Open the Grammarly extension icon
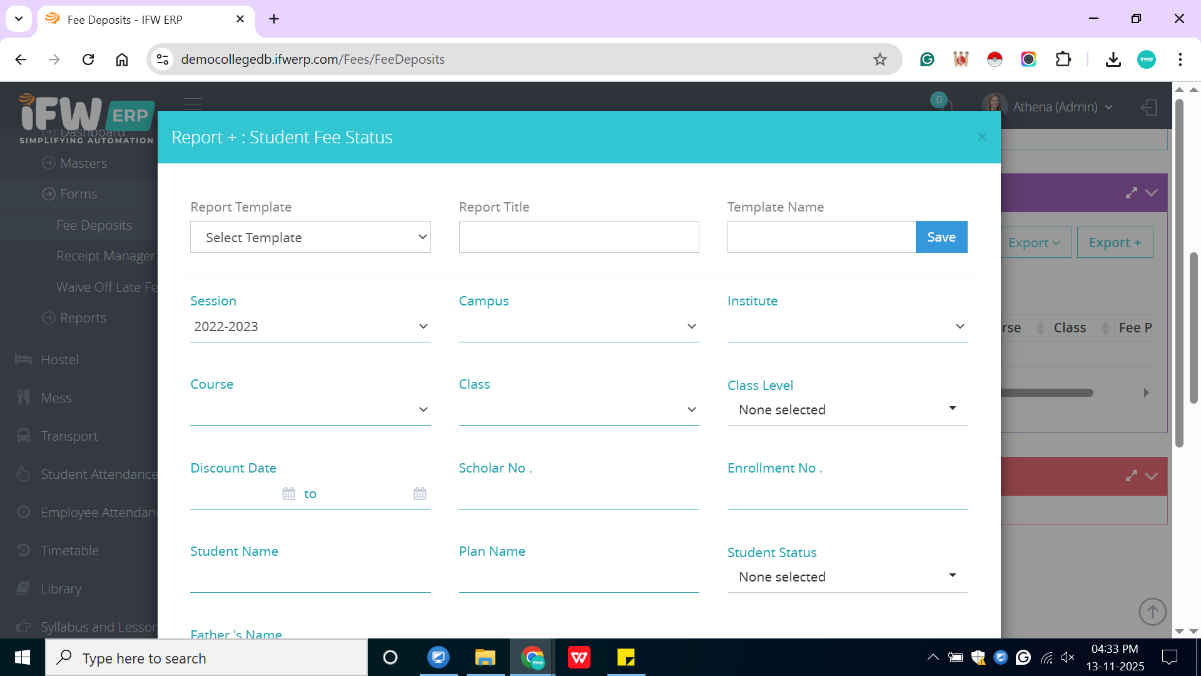This screenshot has width=1201, height=676. (x=927, y=59)
